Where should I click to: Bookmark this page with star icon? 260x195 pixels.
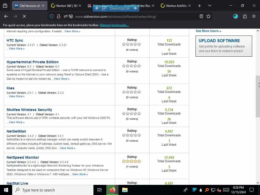(208, 16)
